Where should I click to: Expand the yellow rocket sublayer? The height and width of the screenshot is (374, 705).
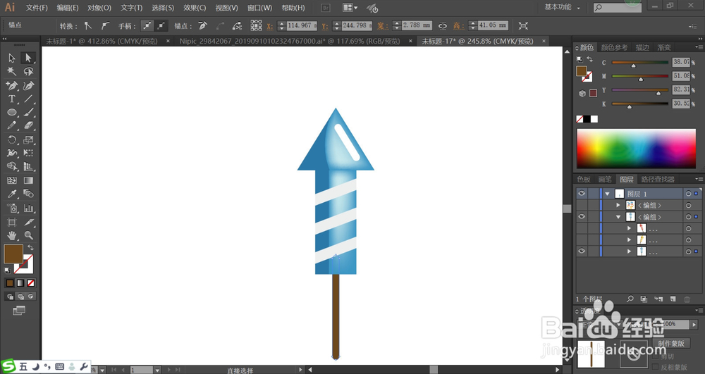point(629,240)
